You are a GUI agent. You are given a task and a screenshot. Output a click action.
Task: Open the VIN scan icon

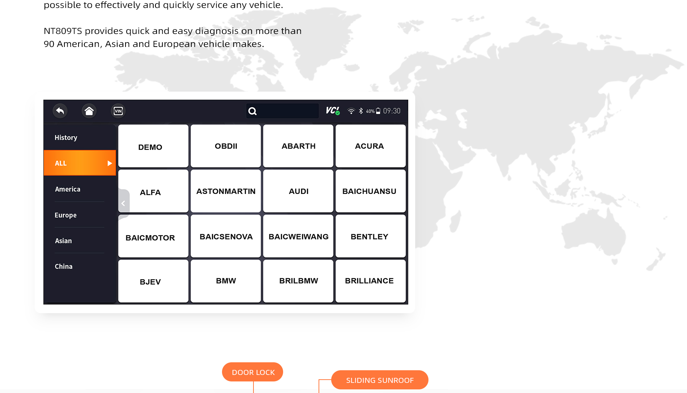(x=118, y=111)
